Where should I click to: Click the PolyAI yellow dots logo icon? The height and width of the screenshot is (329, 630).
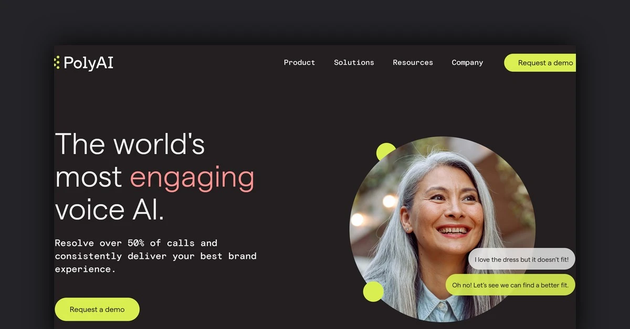[57, 62]
